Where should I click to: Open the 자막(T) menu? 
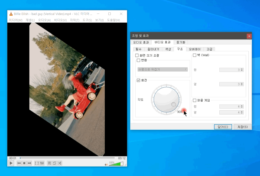[75, 20]
